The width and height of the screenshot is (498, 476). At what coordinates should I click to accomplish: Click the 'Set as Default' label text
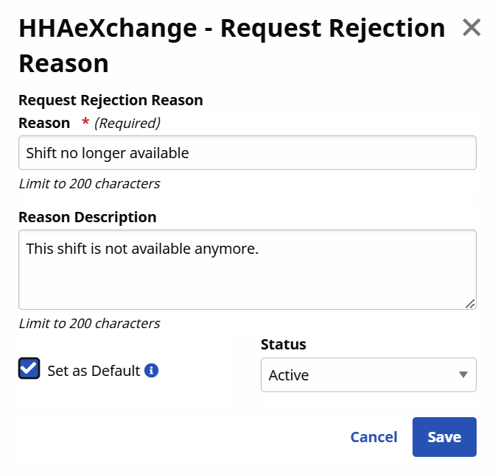click(x=94, y=371)
